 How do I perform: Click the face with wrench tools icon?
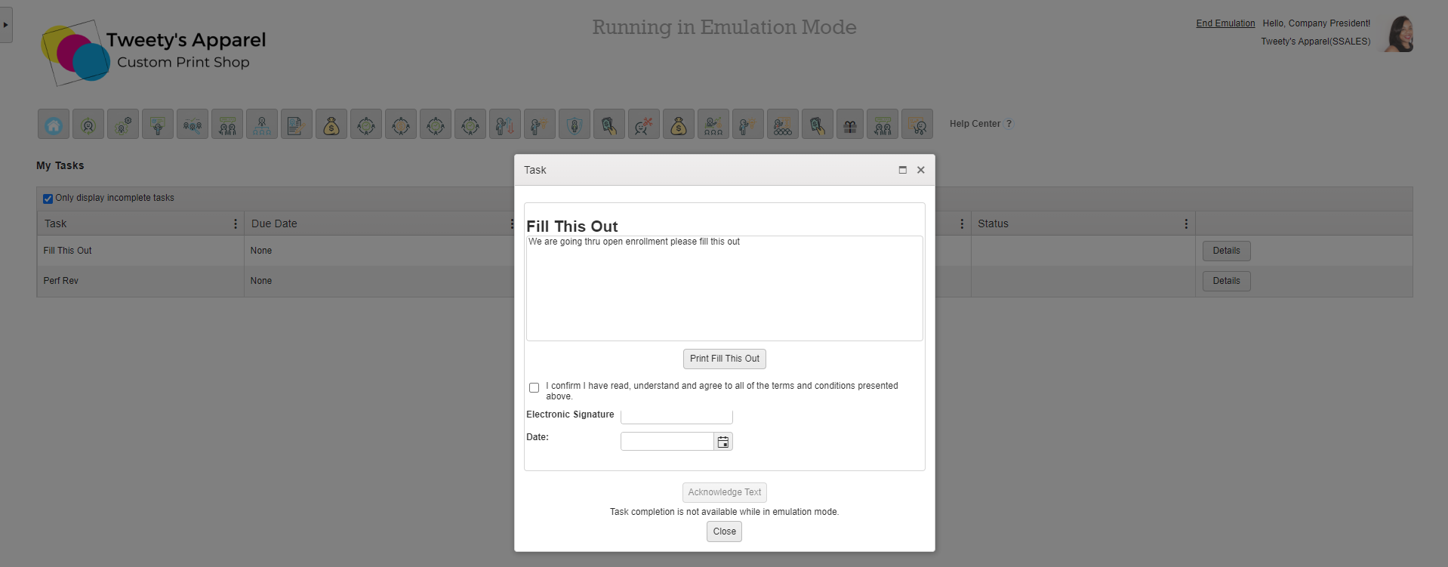coord(644,124)
